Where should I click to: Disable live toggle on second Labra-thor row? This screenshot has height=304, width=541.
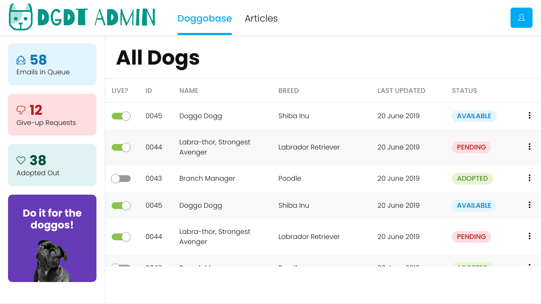pyautogui.click(x=121, y=237)
